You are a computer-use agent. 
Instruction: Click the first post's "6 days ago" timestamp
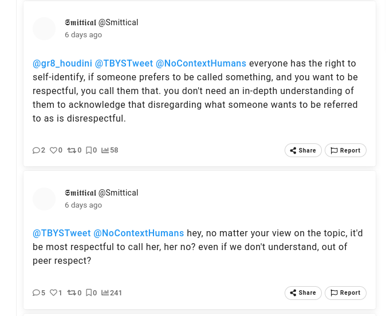coord(83,35)
